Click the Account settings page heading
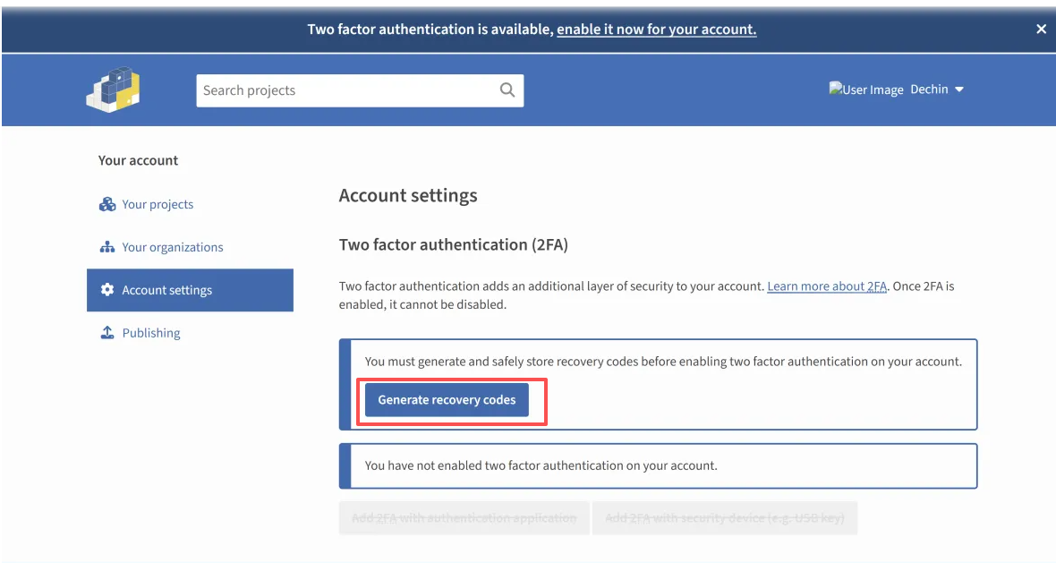This screenshot has width=1056, height=563. [x=408, y=195]
